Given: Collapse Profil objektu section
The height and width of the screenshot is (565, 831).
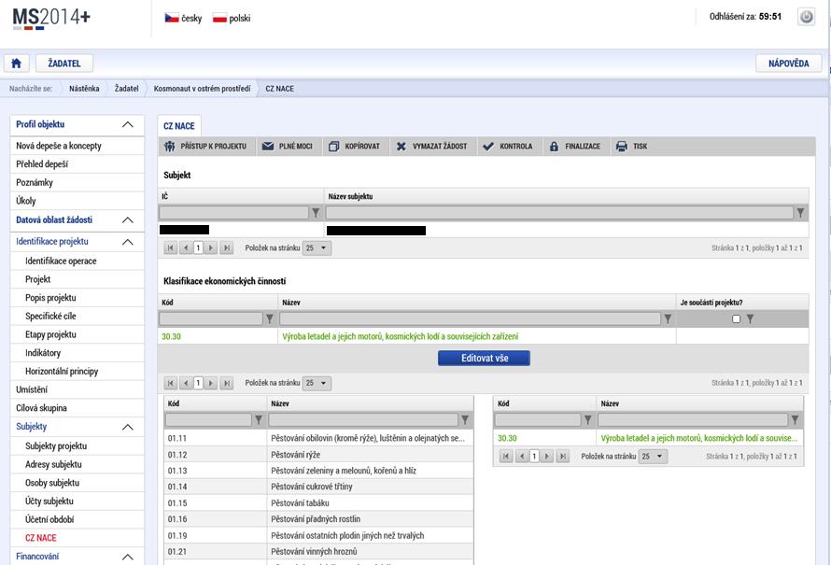Looking at the screenshot, I should tap(128, 124).
